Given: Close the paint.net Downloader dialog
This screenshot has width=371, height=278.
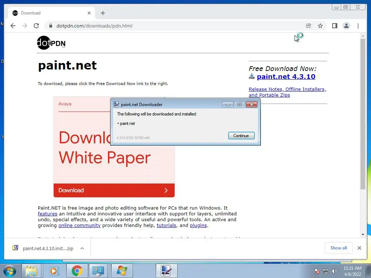Looking at the screenshot, I should pyautogui.click(x=251, y=105).
